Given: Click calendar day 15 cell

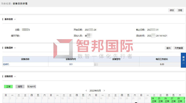Looking at the screenshot, I should pyautogui.click(x=96, y=100).
